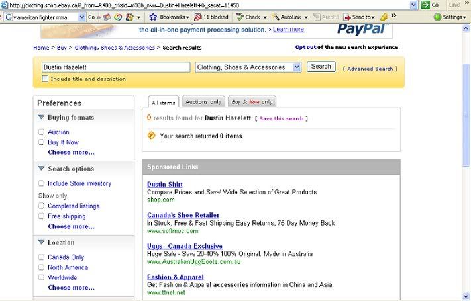
Task: Click the PayPal logo banner
Action: pyautogui.click(x=362, y=30)
